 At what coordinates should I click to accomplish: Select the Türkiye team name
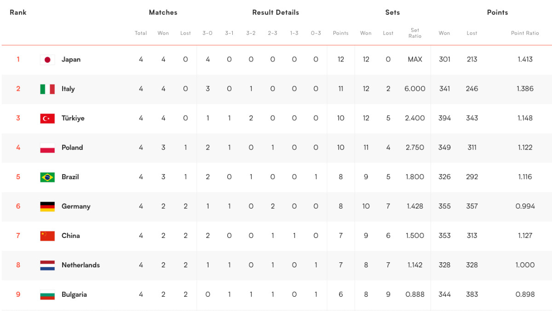pos(73,118)
